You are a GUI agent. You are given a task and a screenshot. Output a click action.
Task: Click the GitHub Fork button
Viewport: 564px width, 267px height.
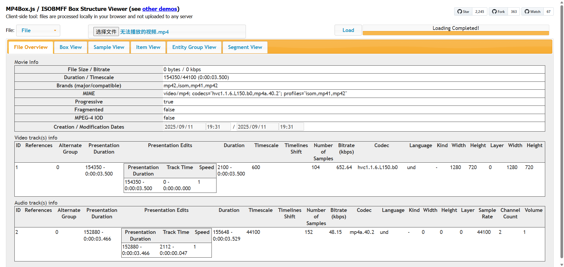point(498,12)
